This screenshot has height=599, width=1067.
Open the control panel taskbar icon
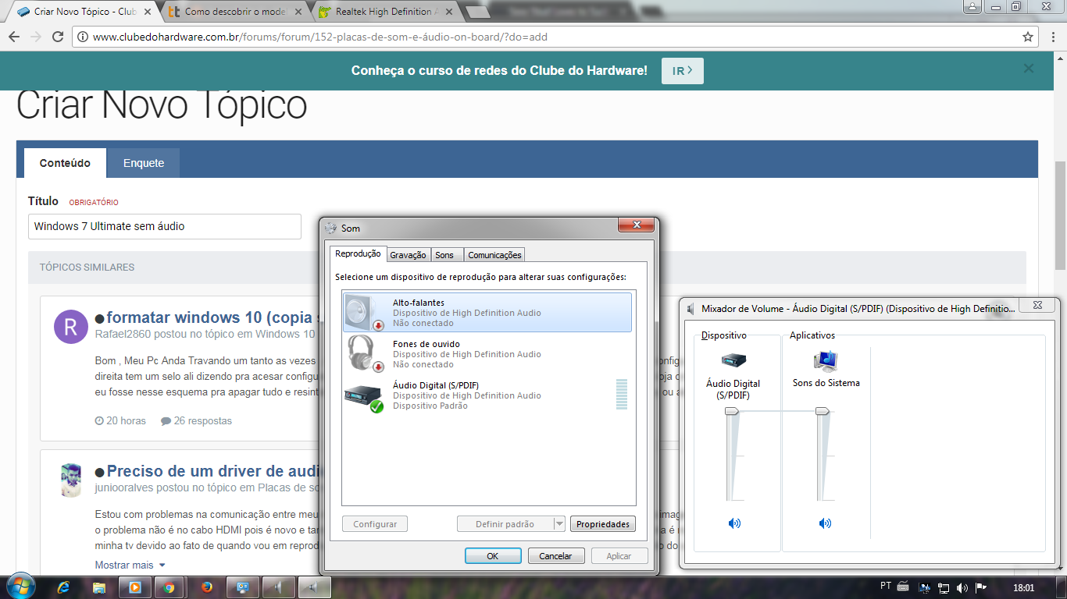pos(243,587)
